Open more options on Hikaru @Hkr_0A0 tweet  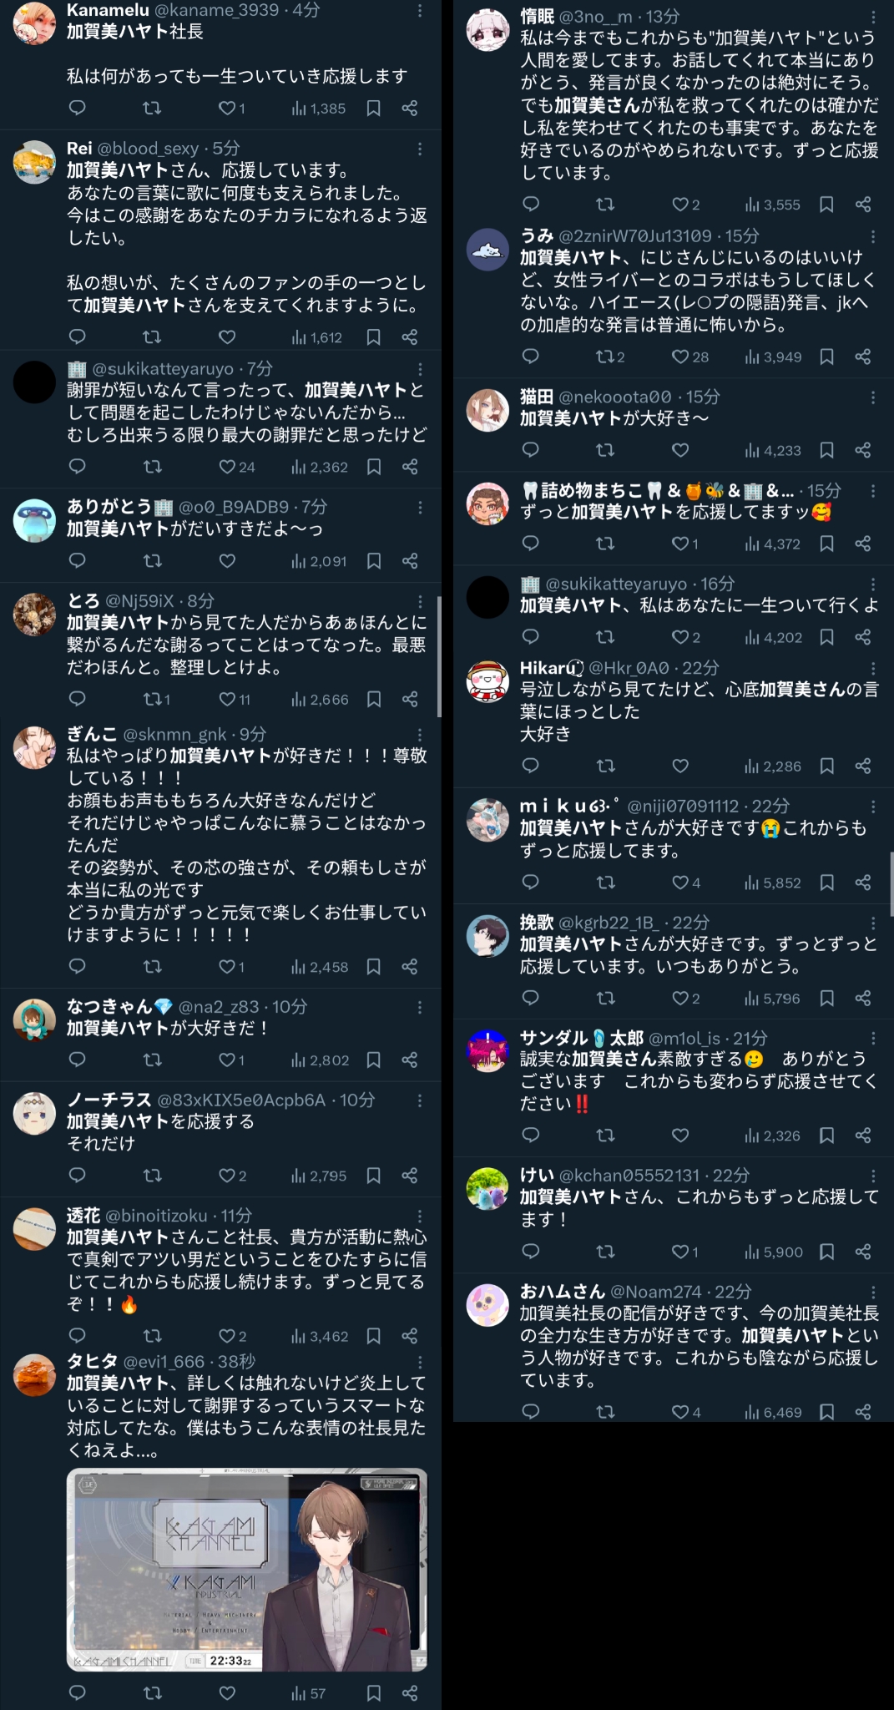pos(873,668)
